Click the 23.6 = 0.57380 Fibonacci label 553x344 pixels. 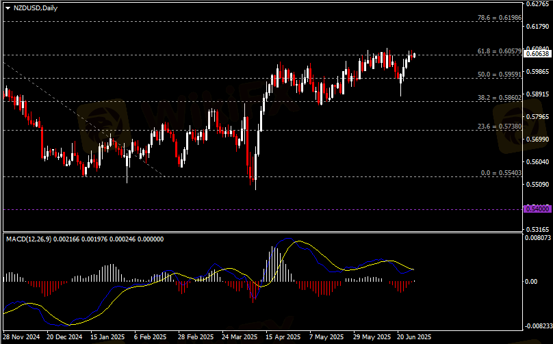point(500,127)
